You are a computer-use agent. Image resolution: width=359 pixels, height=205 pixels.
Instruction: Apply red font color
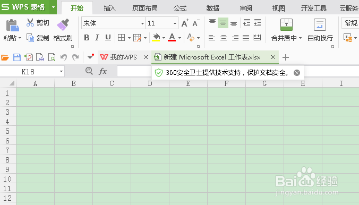pos(172,37)
